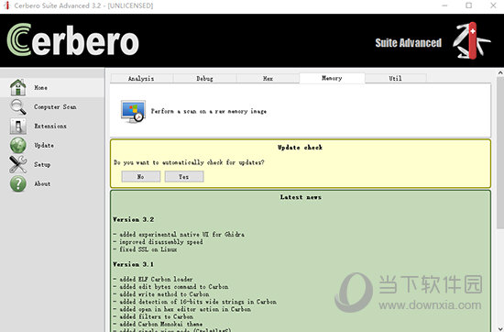Click 'added open in hex editor action' line
This screenshot has height=332, width=504.
coord(182,309)
